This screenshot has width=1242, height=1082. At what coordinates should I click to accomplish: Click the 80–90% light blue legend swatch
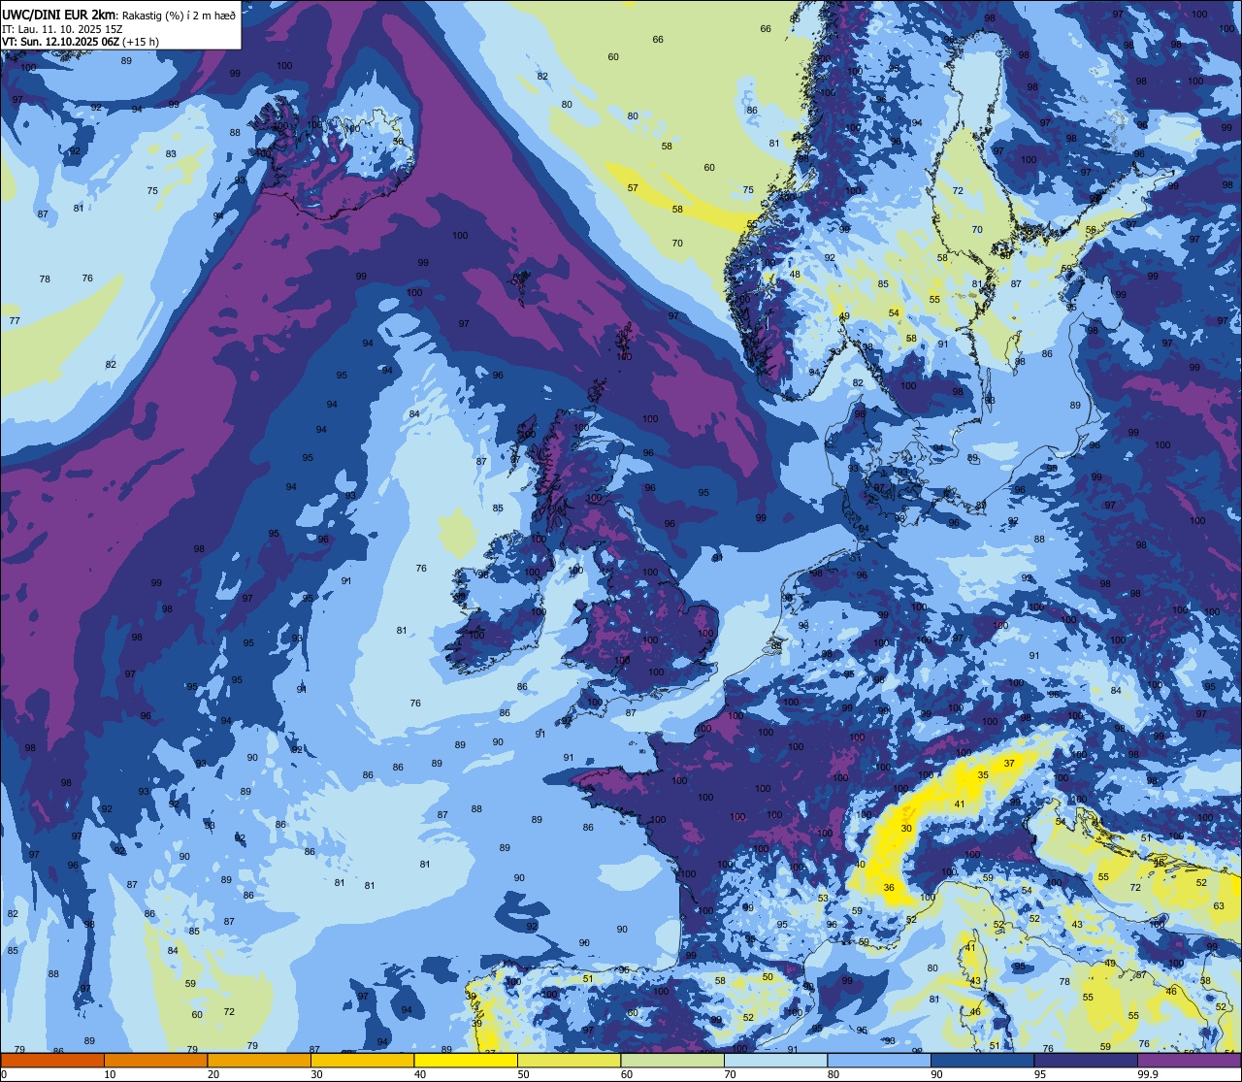point(879,1060)
